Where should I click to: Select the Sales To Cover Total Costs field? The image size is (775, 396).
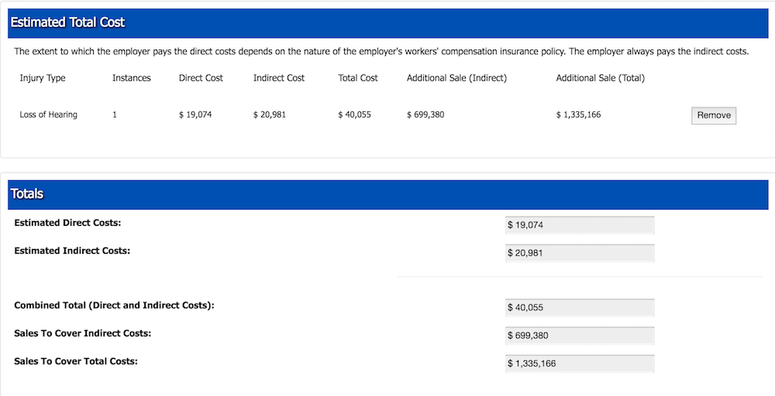pos(579,364)
